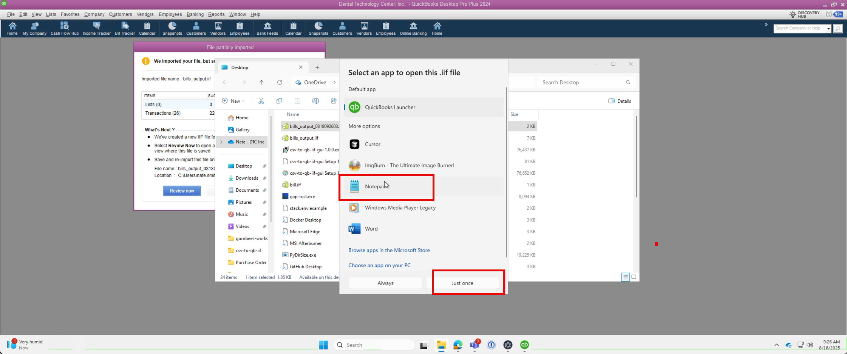847x354 pixels.
Task: Open the New dropdown in Explorer
Action: [x=233, y=101]
